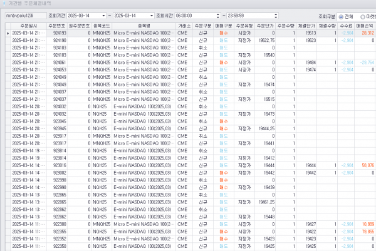This screenshot has height=251, width=376.
Task: Click the order price 19461.25 cell
Action: (x=265, y=202)
